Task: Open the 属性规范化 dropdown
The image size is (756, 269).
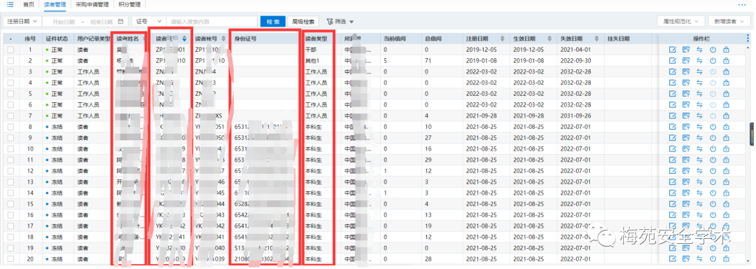Action: pyautogui.click(x=681, y=22)
